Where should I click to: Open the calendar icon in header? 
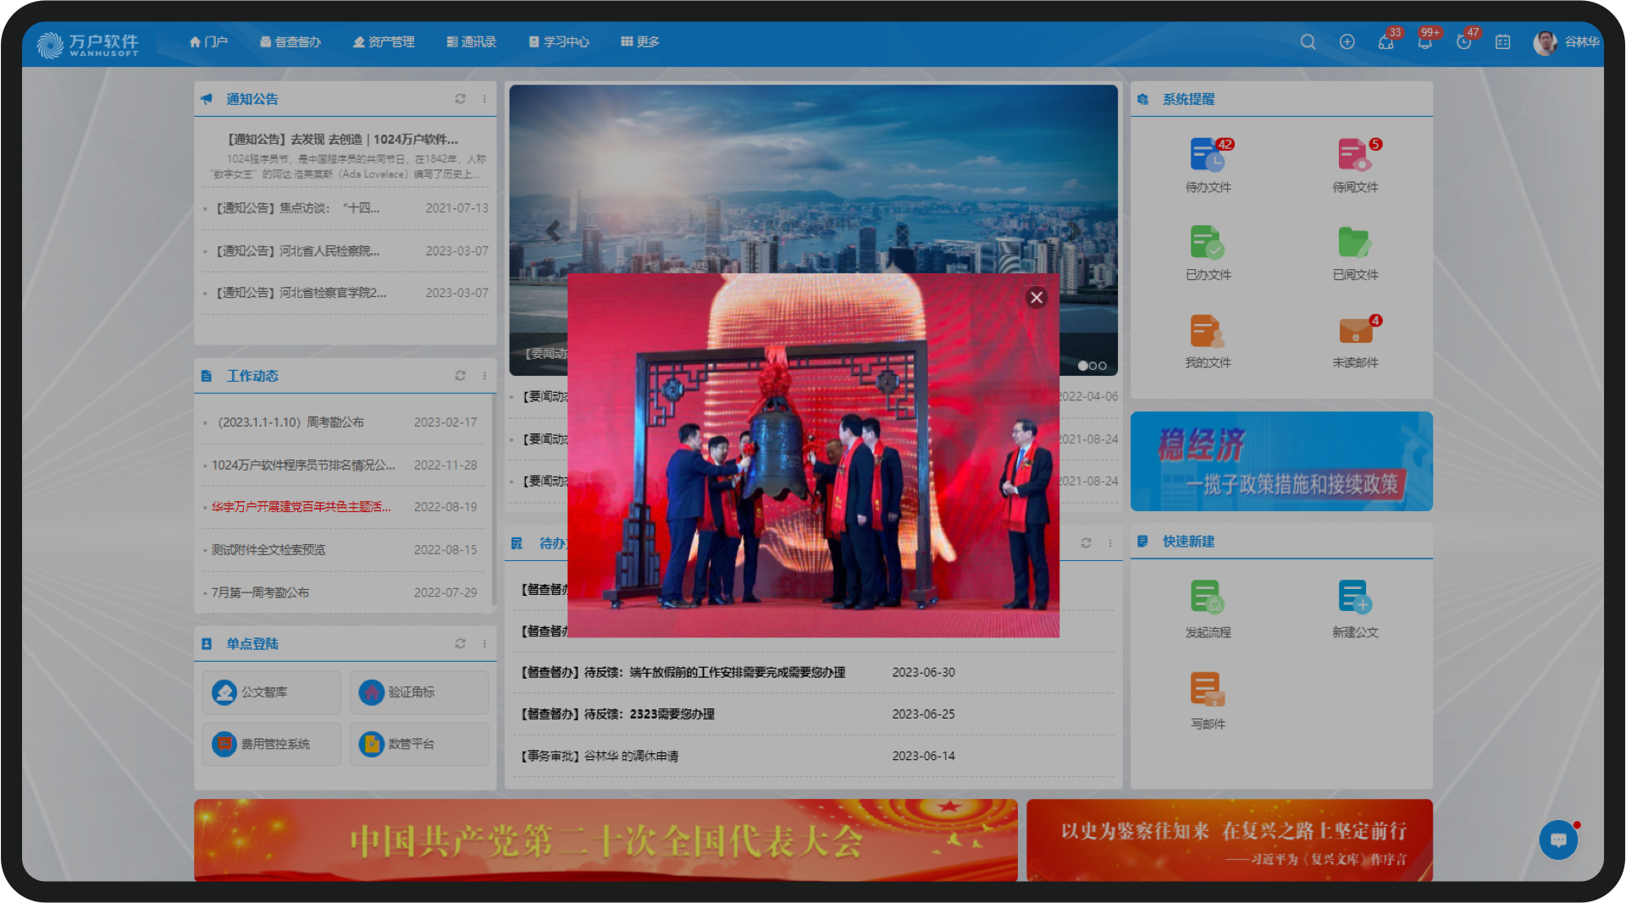[x=1502, y=41]
